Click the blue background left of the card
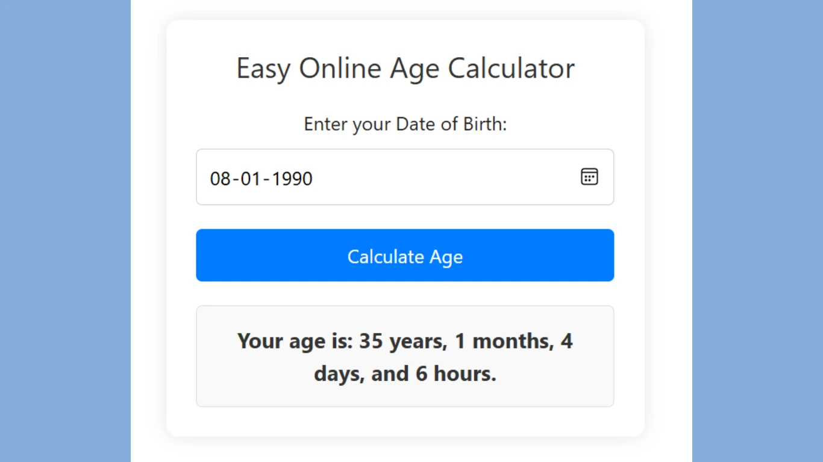The image size is (823, 462). click(65, 231)
